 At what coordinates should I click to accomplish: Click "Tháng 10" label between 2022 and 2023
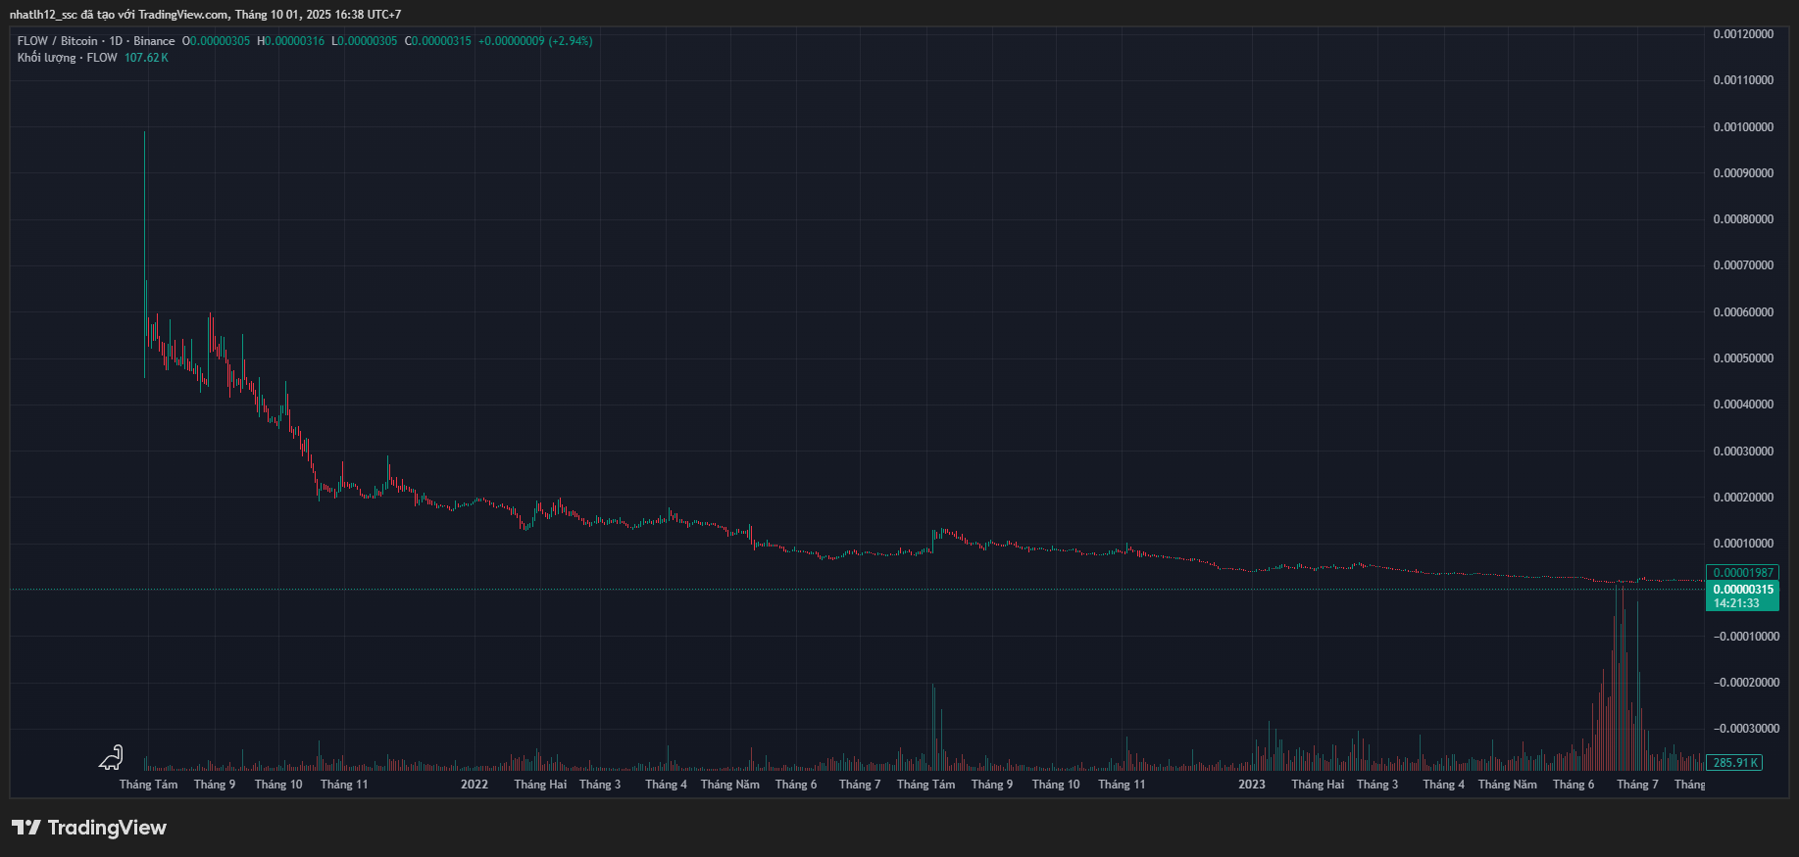click(1056, 785)
